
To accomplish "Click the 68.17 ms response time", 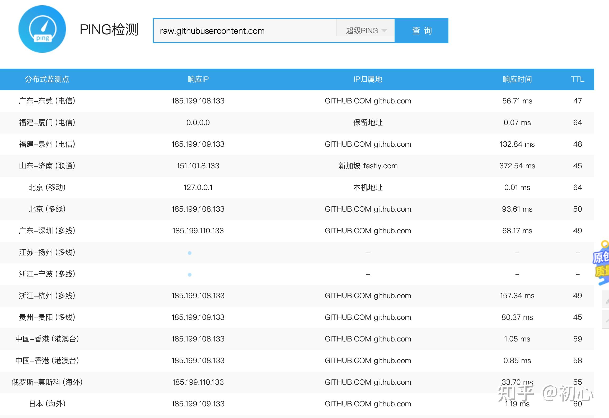I will tap(517, 231).
